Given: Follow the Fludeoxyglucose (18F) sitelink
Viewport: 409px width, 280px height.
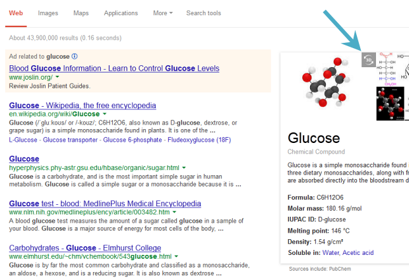Looking at the screenshot, I should (x=199, y=140).
